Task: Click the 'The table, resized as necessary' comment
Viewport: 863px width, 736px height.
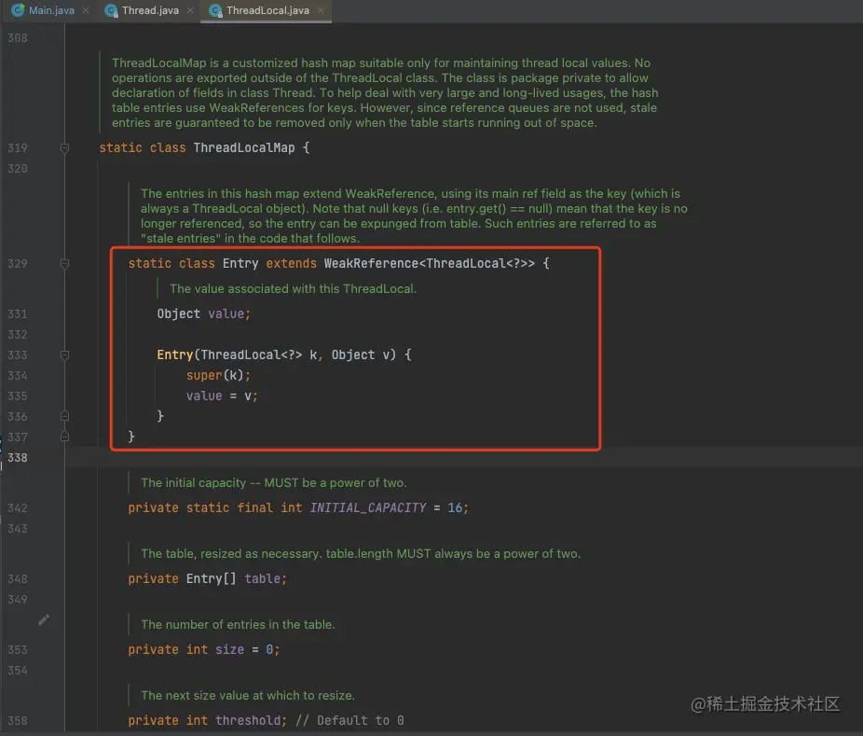Action: [x=361, y=554]
